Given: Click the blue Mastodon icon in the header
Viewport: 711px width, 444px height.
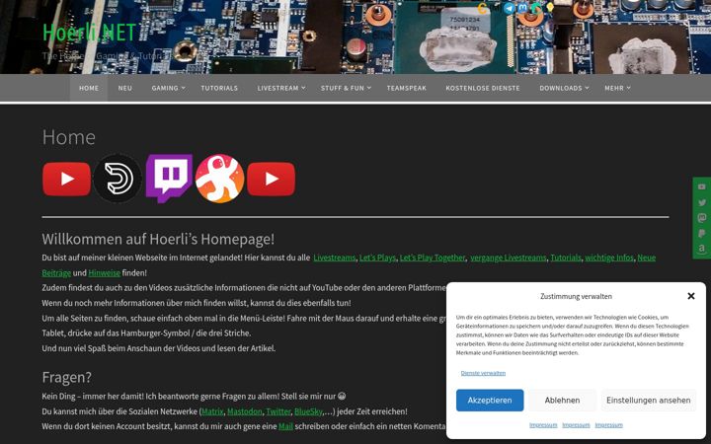Looking at the screenshot, I should [522, 8].
